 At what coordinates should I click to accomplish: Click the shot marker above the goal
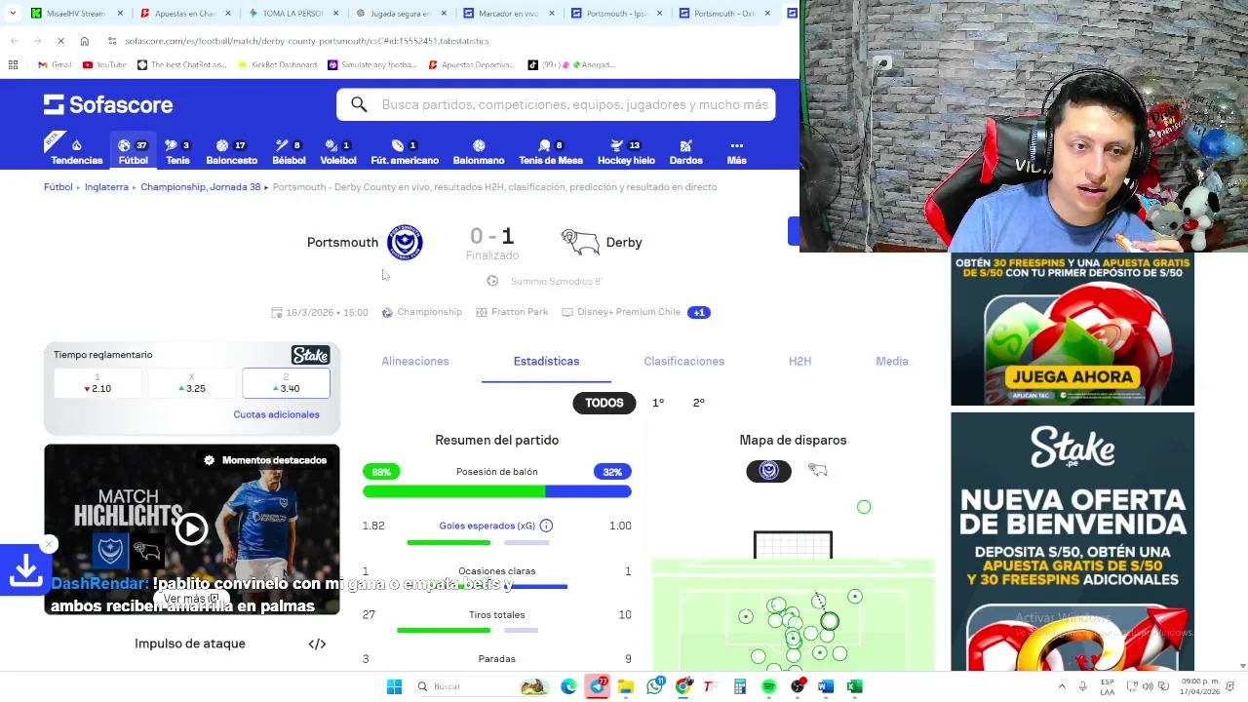point(864,507)
